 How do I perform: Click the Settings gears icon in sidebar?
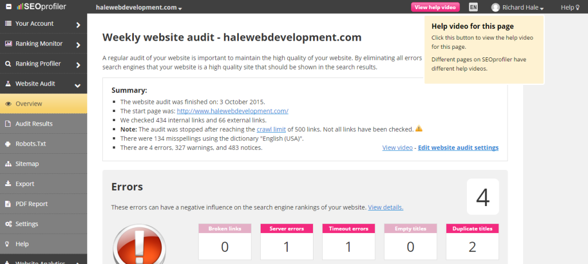[8, 224]
